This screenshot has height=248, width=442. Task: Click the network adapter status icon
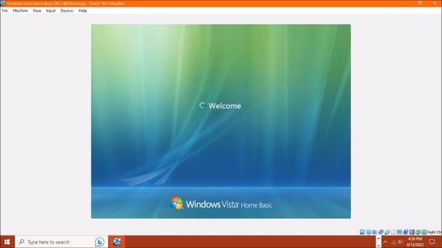(x=381, y=232)
